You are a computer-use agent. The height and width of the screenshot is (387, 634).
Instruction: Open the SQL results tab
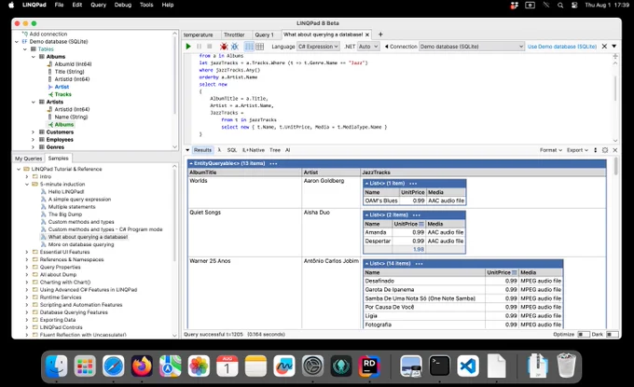[231, 150]
